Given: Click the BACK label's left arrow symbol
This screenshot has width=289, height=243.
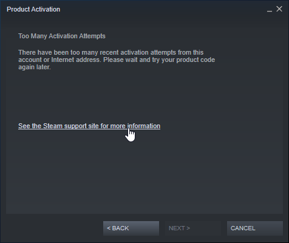Looking at the screenshot, I should coord(109,228).
